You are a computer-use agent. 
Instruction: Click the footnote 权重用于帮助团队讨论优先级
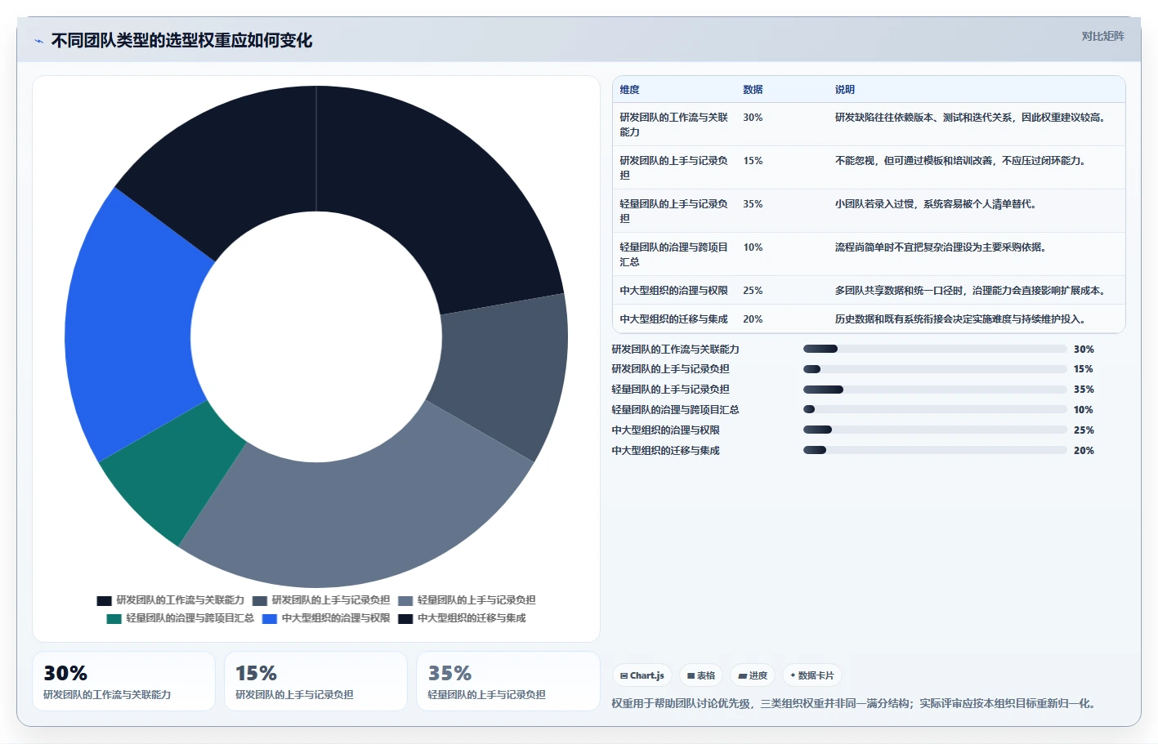[855, 703]
